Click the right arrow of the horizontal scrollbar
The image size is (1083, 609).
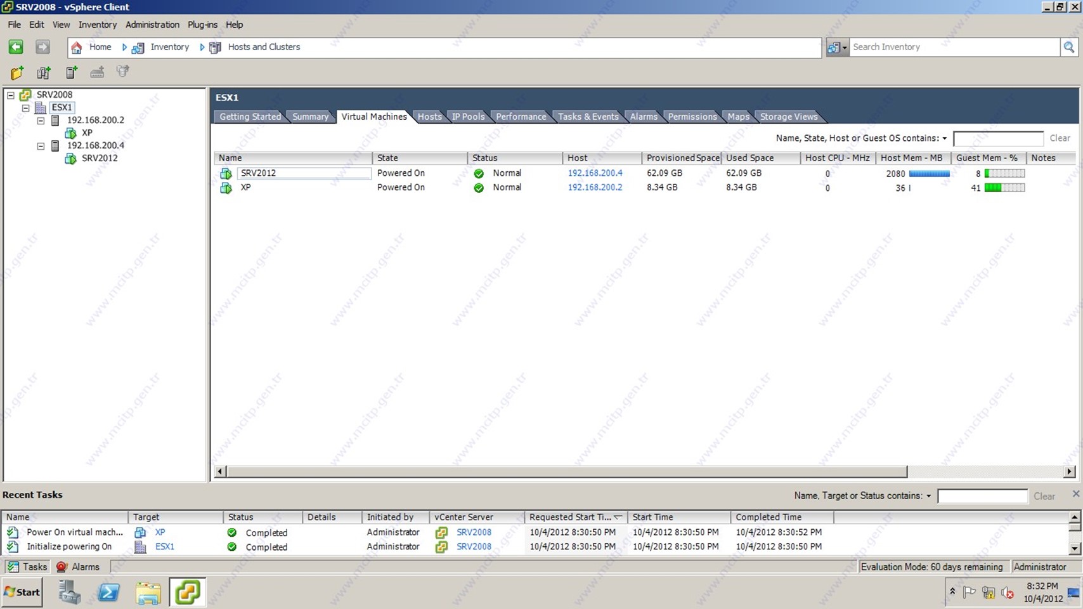click(x=1070, y=471)
